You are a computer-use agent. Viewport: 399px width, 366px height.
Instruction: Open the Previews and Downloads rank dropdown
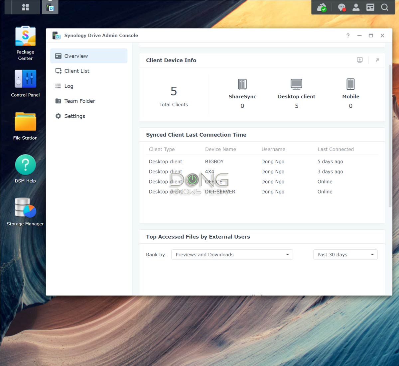pos(232,254)
